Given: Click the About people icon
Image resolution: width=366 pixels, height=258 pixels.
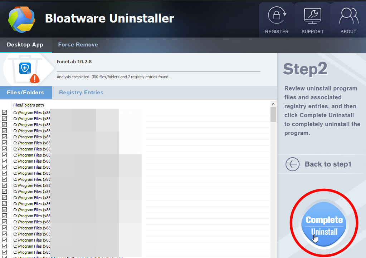Looking at the screenshot, I should pyautogui.click(x=347, y=15).
